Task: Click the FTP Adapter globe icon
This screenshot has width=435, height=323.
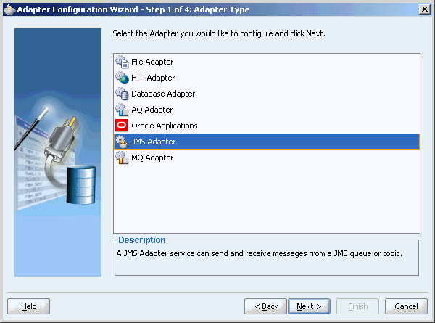Action: point(122,78)
